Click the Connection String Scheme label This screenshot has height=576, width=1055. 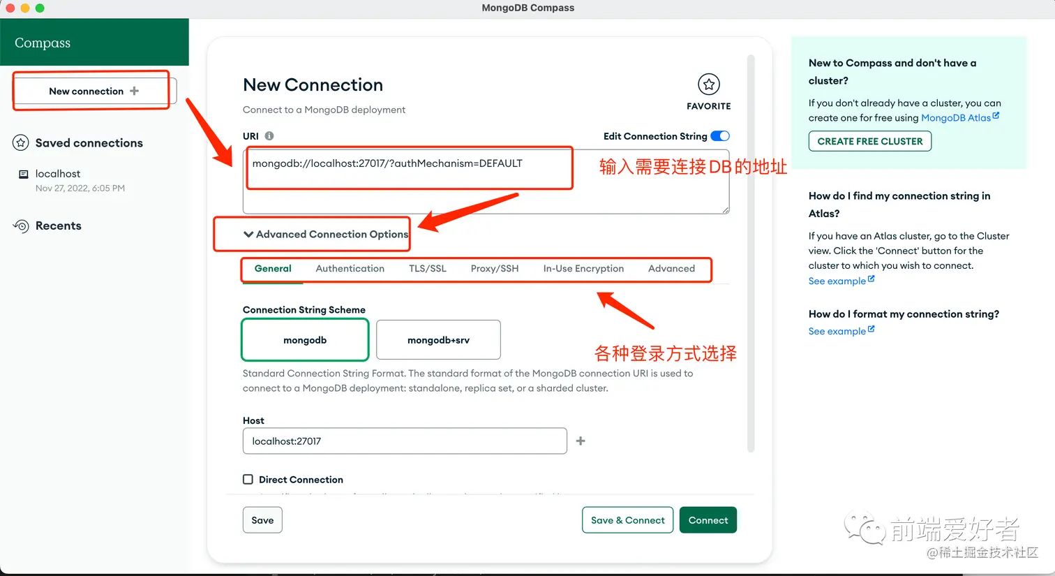(x=304, y=309)
